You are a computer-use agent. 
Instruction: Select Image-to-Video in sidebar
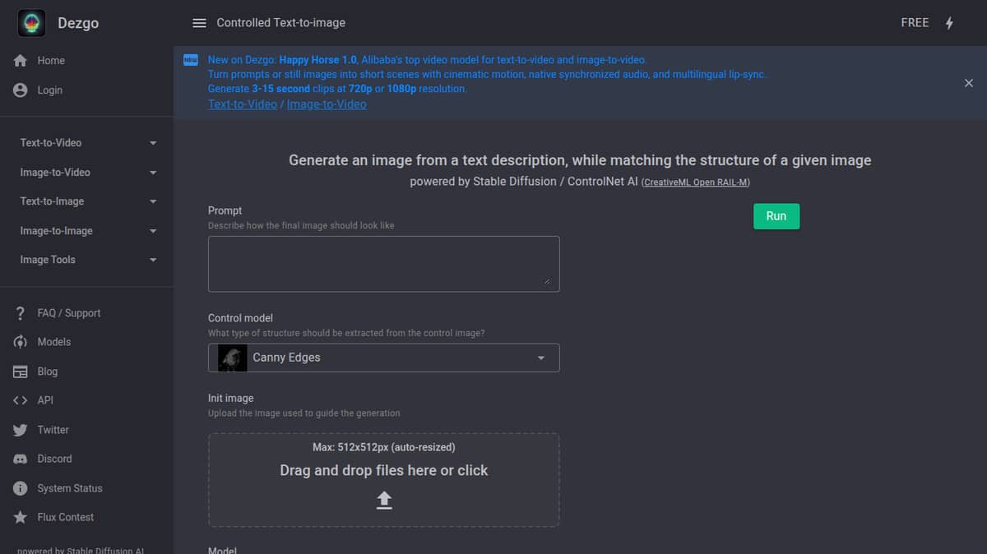coord(55,173)
